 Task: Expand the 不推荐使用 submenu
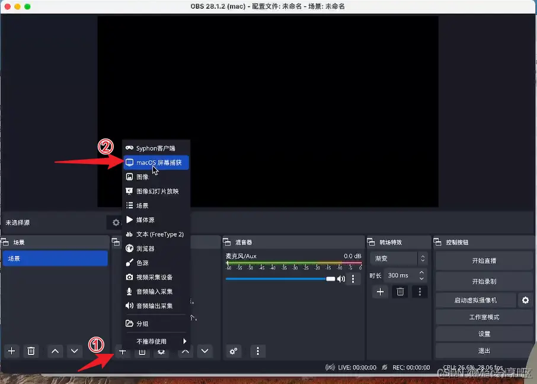coord(156,342)
